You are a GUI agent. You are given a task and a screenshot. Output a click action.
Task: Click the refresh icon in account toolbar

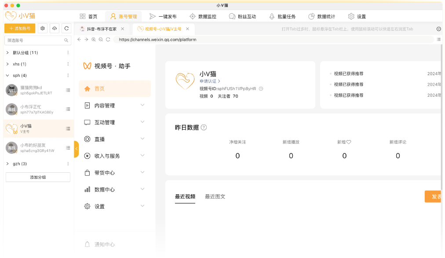[66, 29]
